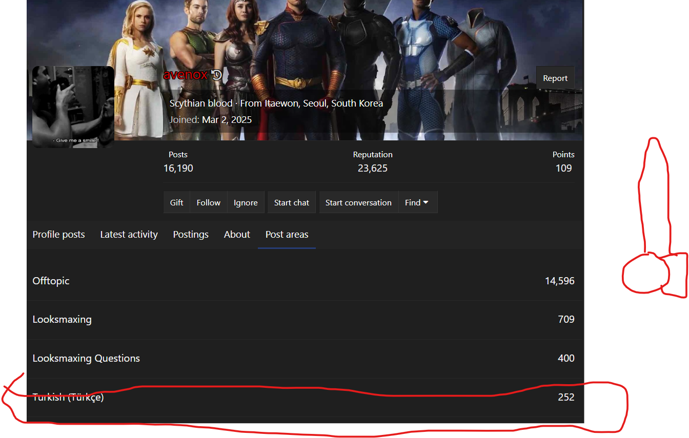
Task: Click the Points label
Action: [563, 155]
